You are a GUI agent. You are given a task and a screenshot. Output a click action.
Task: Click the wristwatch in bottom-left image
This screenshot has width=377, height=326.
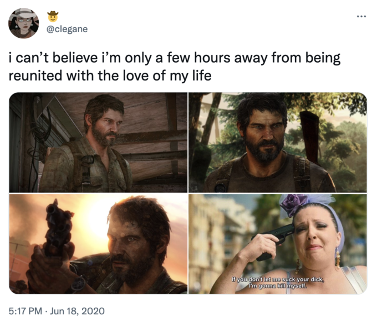(78, 284)
